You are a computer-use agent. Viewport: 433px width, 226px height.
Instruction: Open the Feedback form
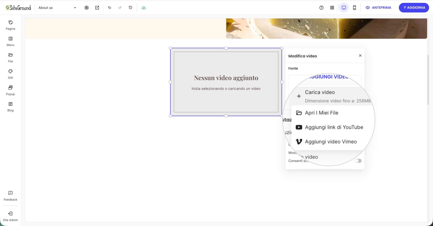click(11, 196)
